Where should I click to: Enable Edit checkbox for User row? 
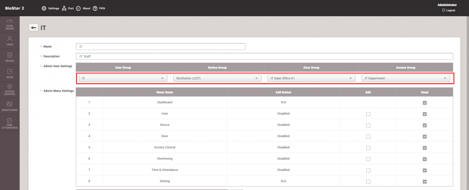[368, 114]
